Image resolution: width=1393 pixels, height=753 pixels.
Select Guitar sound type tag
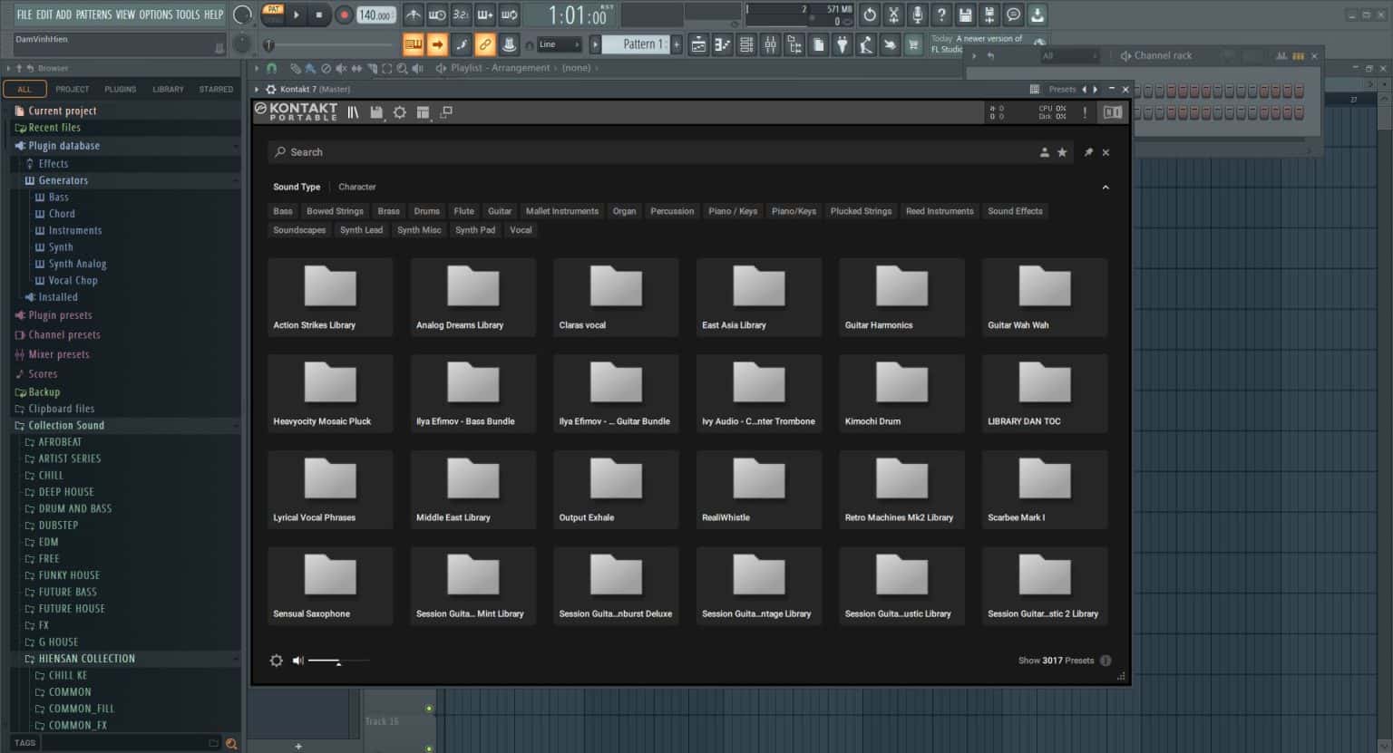tap(500, 211)
